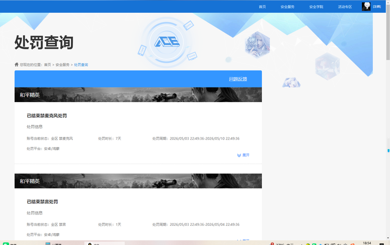The height and width of the screenshot is (245, 390).
Task: Click the [注销] logout link
Action: [377, 7]
